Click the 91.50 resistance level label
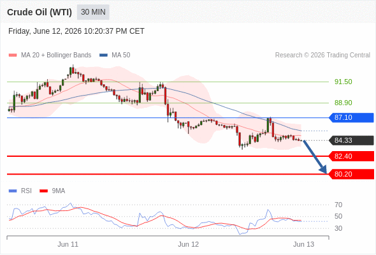The width and height of the screenshot is (376, 255). pyautogui.click(x=343, y=82)
